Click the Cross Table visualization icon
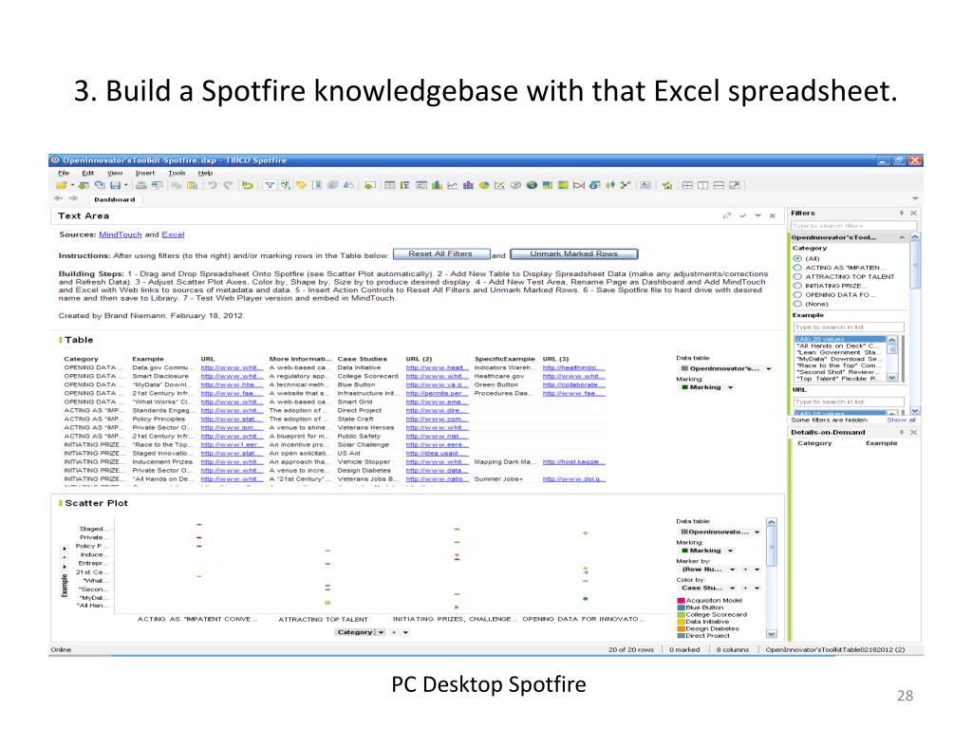Image resolution: width=972 pixels, height=729 pixels. tap(405, 185)
